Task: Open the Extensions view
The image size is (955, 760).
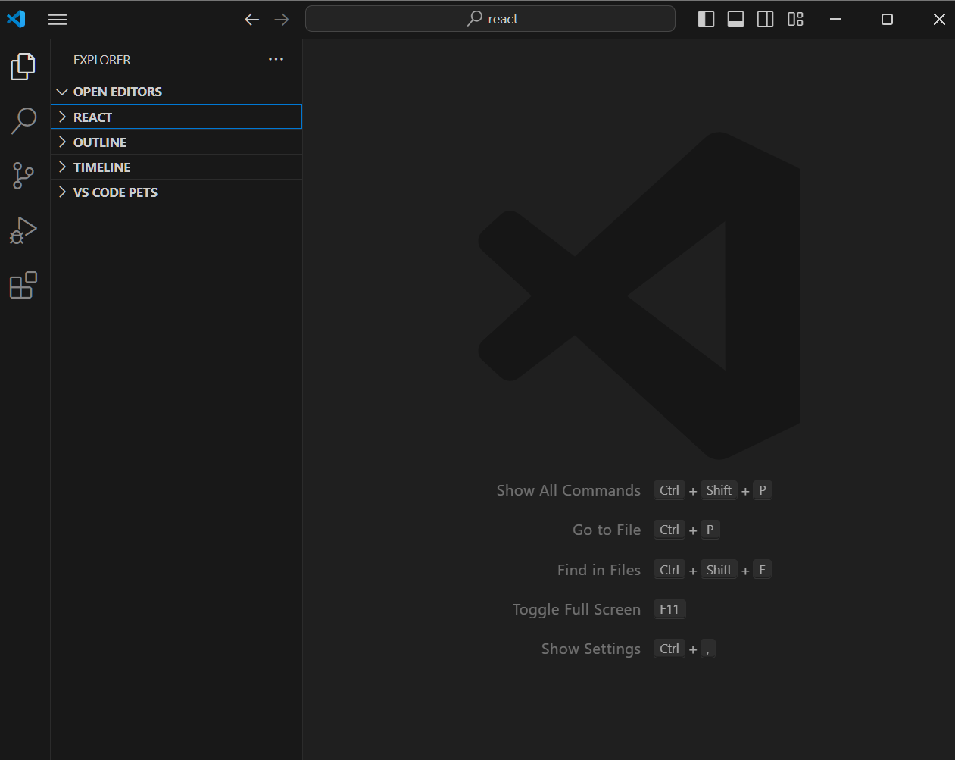Action: tap(23, 285)
